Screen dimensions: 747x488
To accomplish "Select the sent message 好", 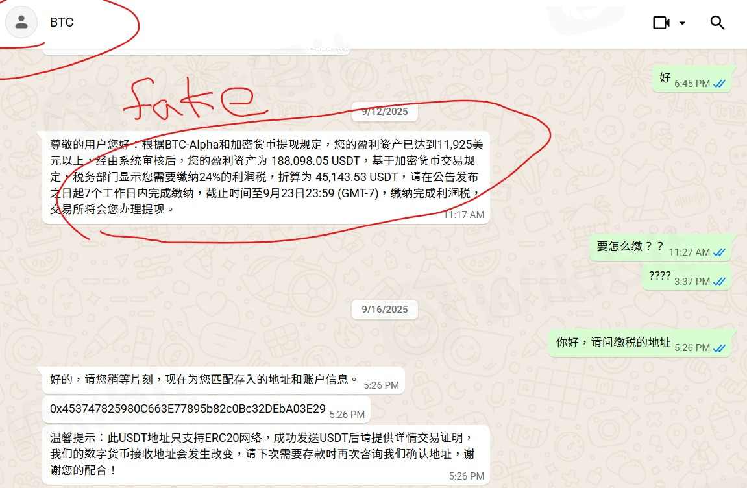I will [x=692, y=79].
